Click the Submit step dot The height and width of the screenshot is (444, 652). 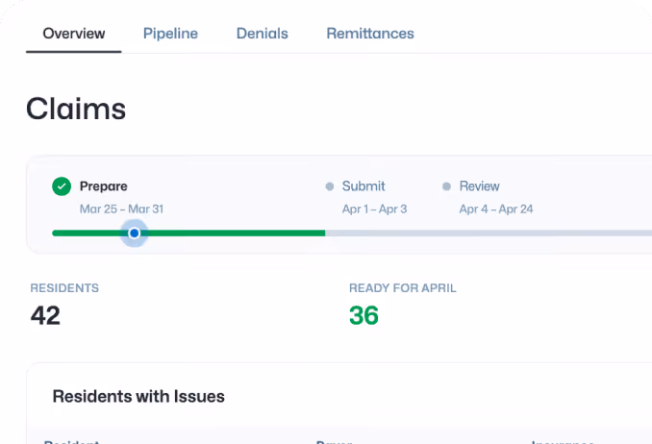329,186
